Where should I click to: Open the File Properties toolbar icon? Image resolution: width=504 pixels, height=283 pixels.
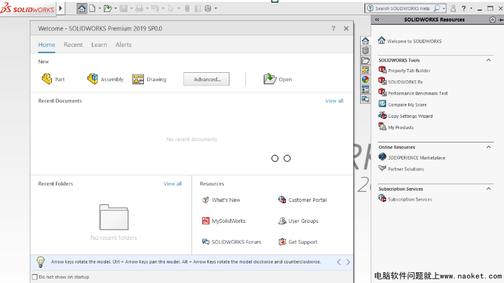198,8
